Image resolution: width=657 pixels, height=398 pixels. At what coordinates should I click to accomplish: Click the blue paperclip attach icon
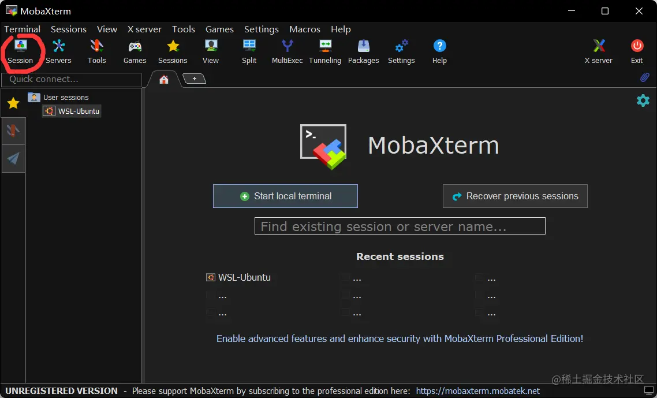pos(644,77)
